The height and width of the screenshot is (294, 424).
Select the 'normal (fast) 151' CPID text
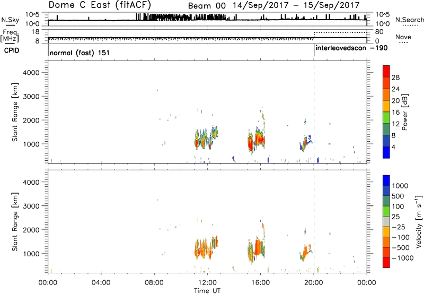(x=79, y=53)
